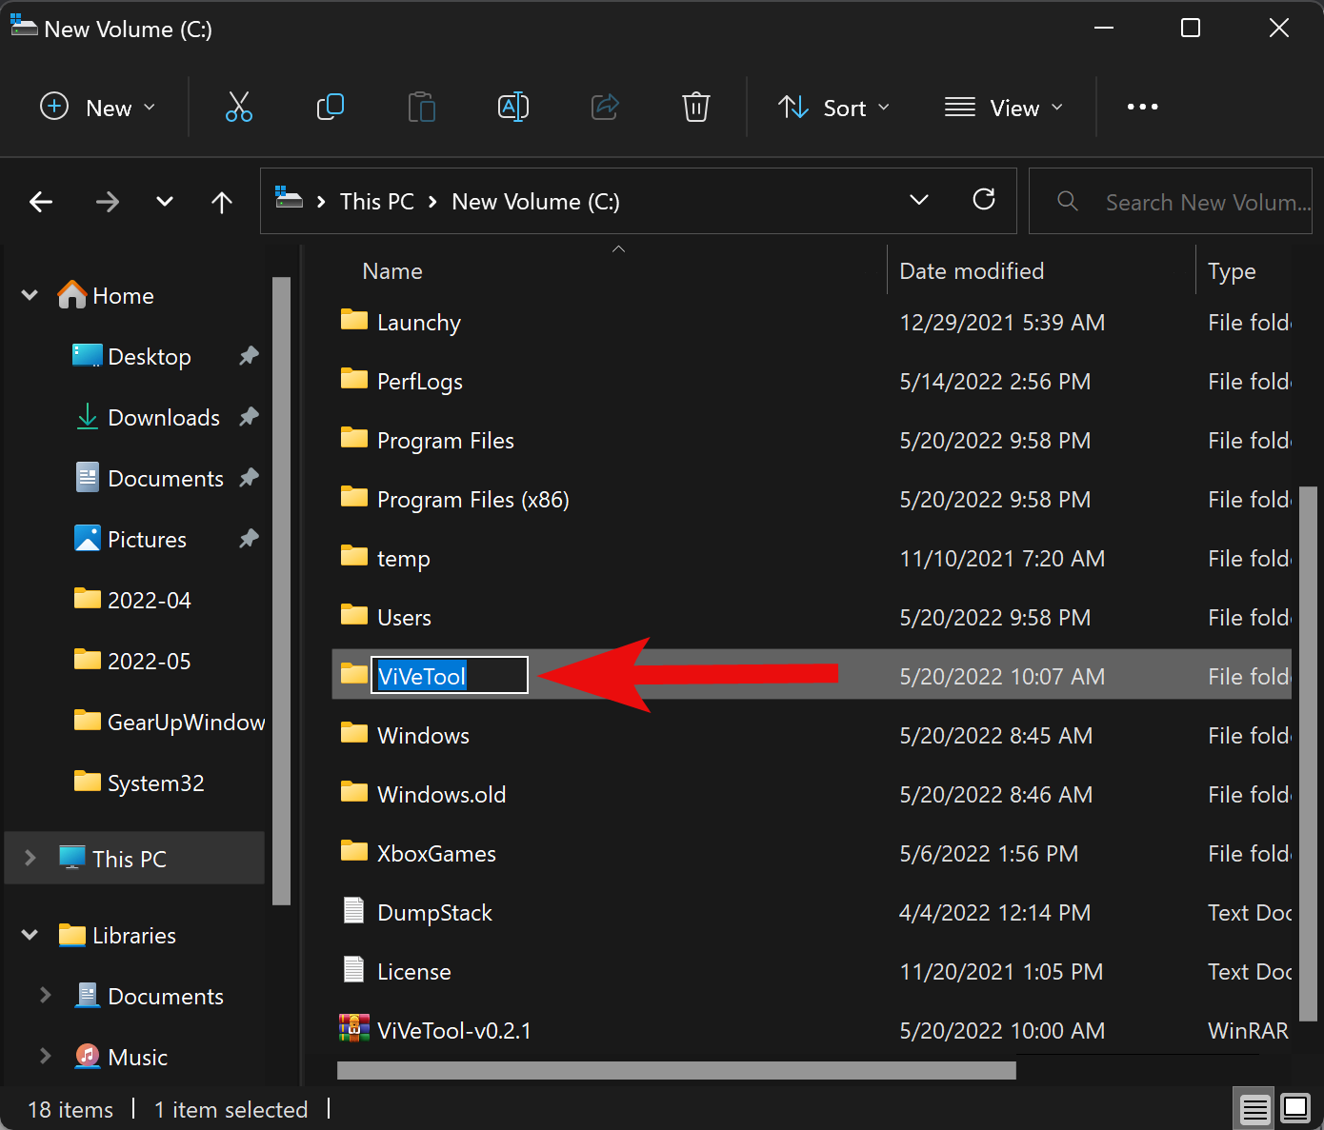Click the Share icon in toolbar
1324x1130 pixels.
pos(605,107)
